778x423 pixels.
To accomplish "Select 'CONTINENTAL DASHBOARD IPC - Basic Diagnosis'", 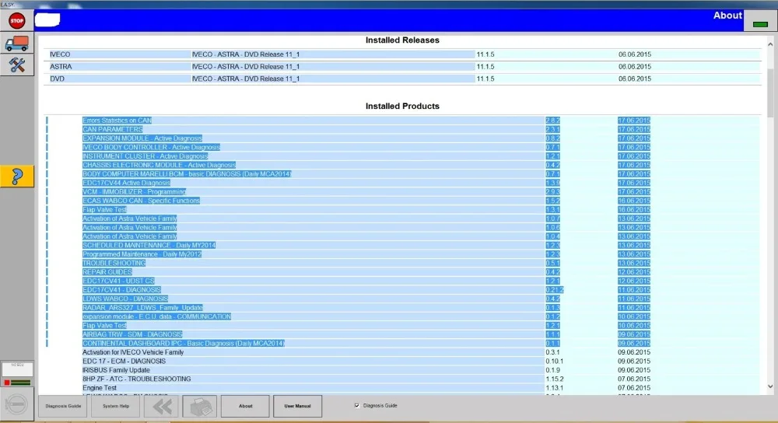I will coord(183,344).
